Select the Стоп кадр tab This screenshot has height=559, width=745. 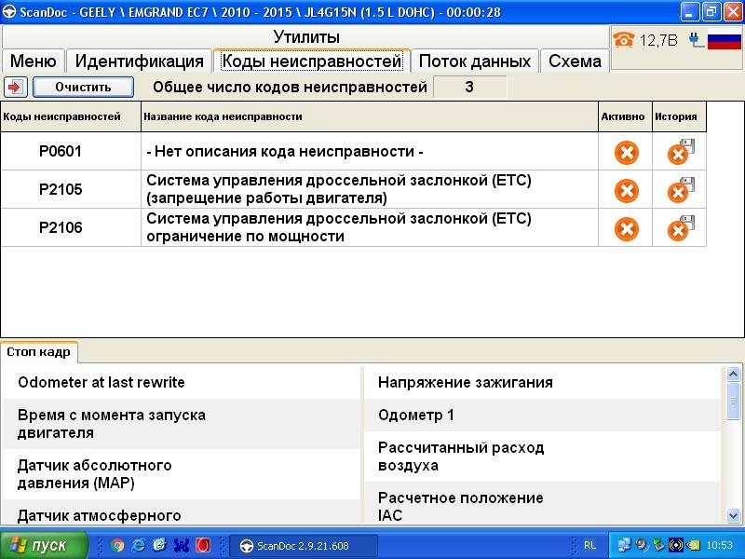click(x=39, y=352)
